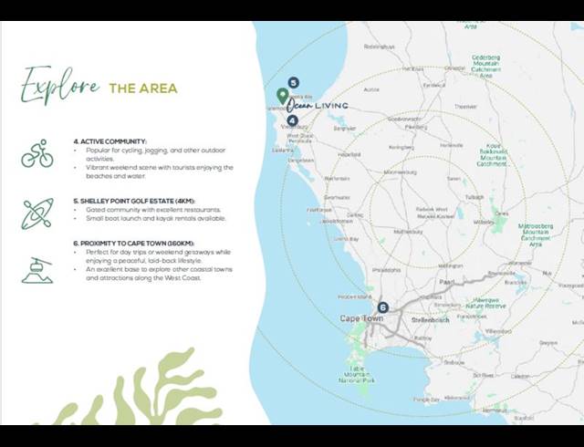This screenshot has height=447, width=584.
Task: Click the 'Explore' script heading
Action: pos(60,85)
